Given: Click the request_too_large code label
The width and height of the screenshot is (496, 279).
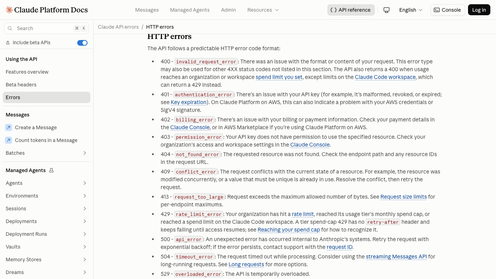Looking at the screenshot, I should point(199,197).
